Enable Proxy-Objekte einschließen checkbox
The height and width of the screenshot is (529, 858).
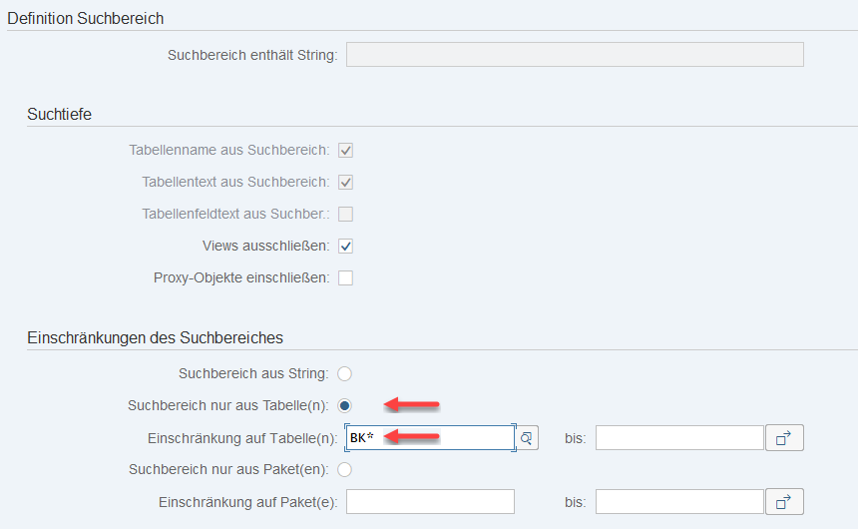coord(346,277)
